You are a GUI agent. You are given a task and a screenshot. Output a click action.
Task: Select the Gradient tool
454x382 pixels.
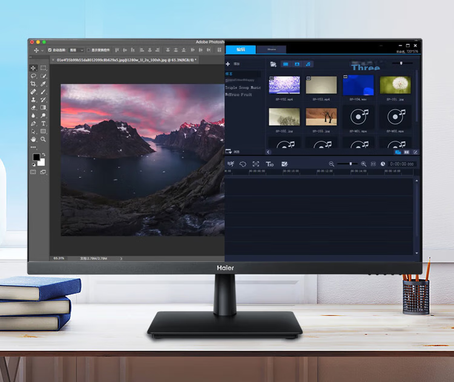pyautogui.click(x=43, y=108)
